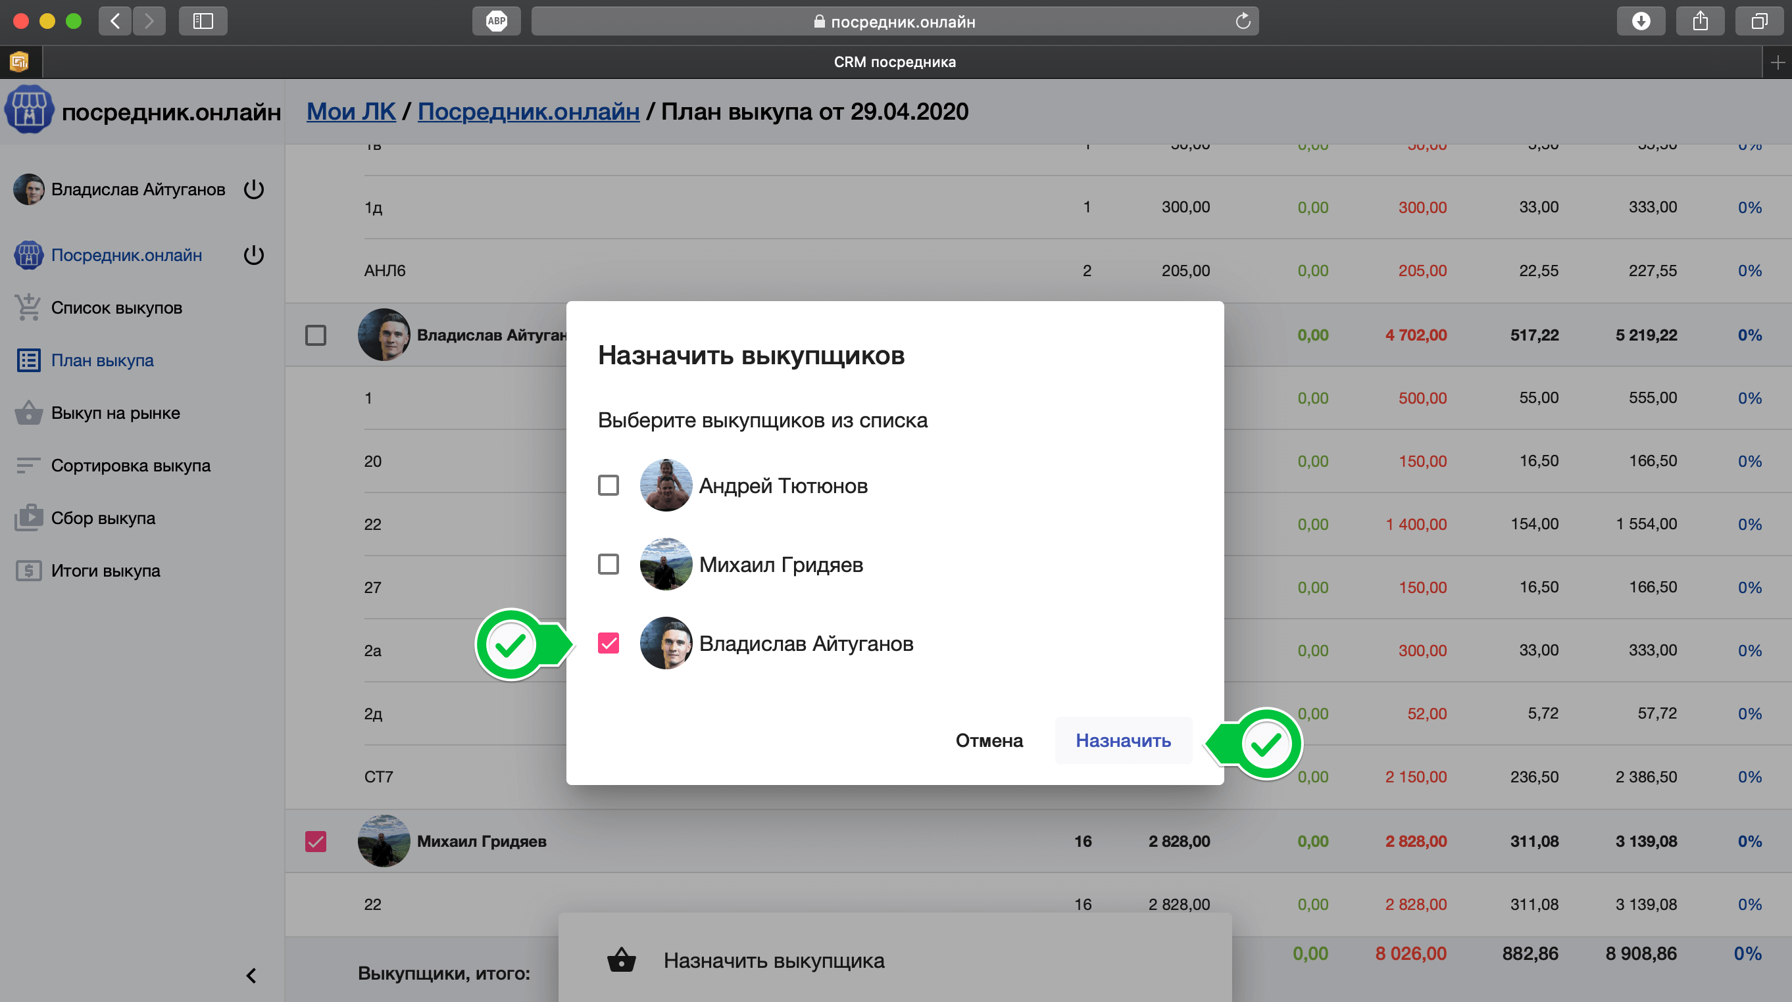Open Safari tab overview button

1758,21
